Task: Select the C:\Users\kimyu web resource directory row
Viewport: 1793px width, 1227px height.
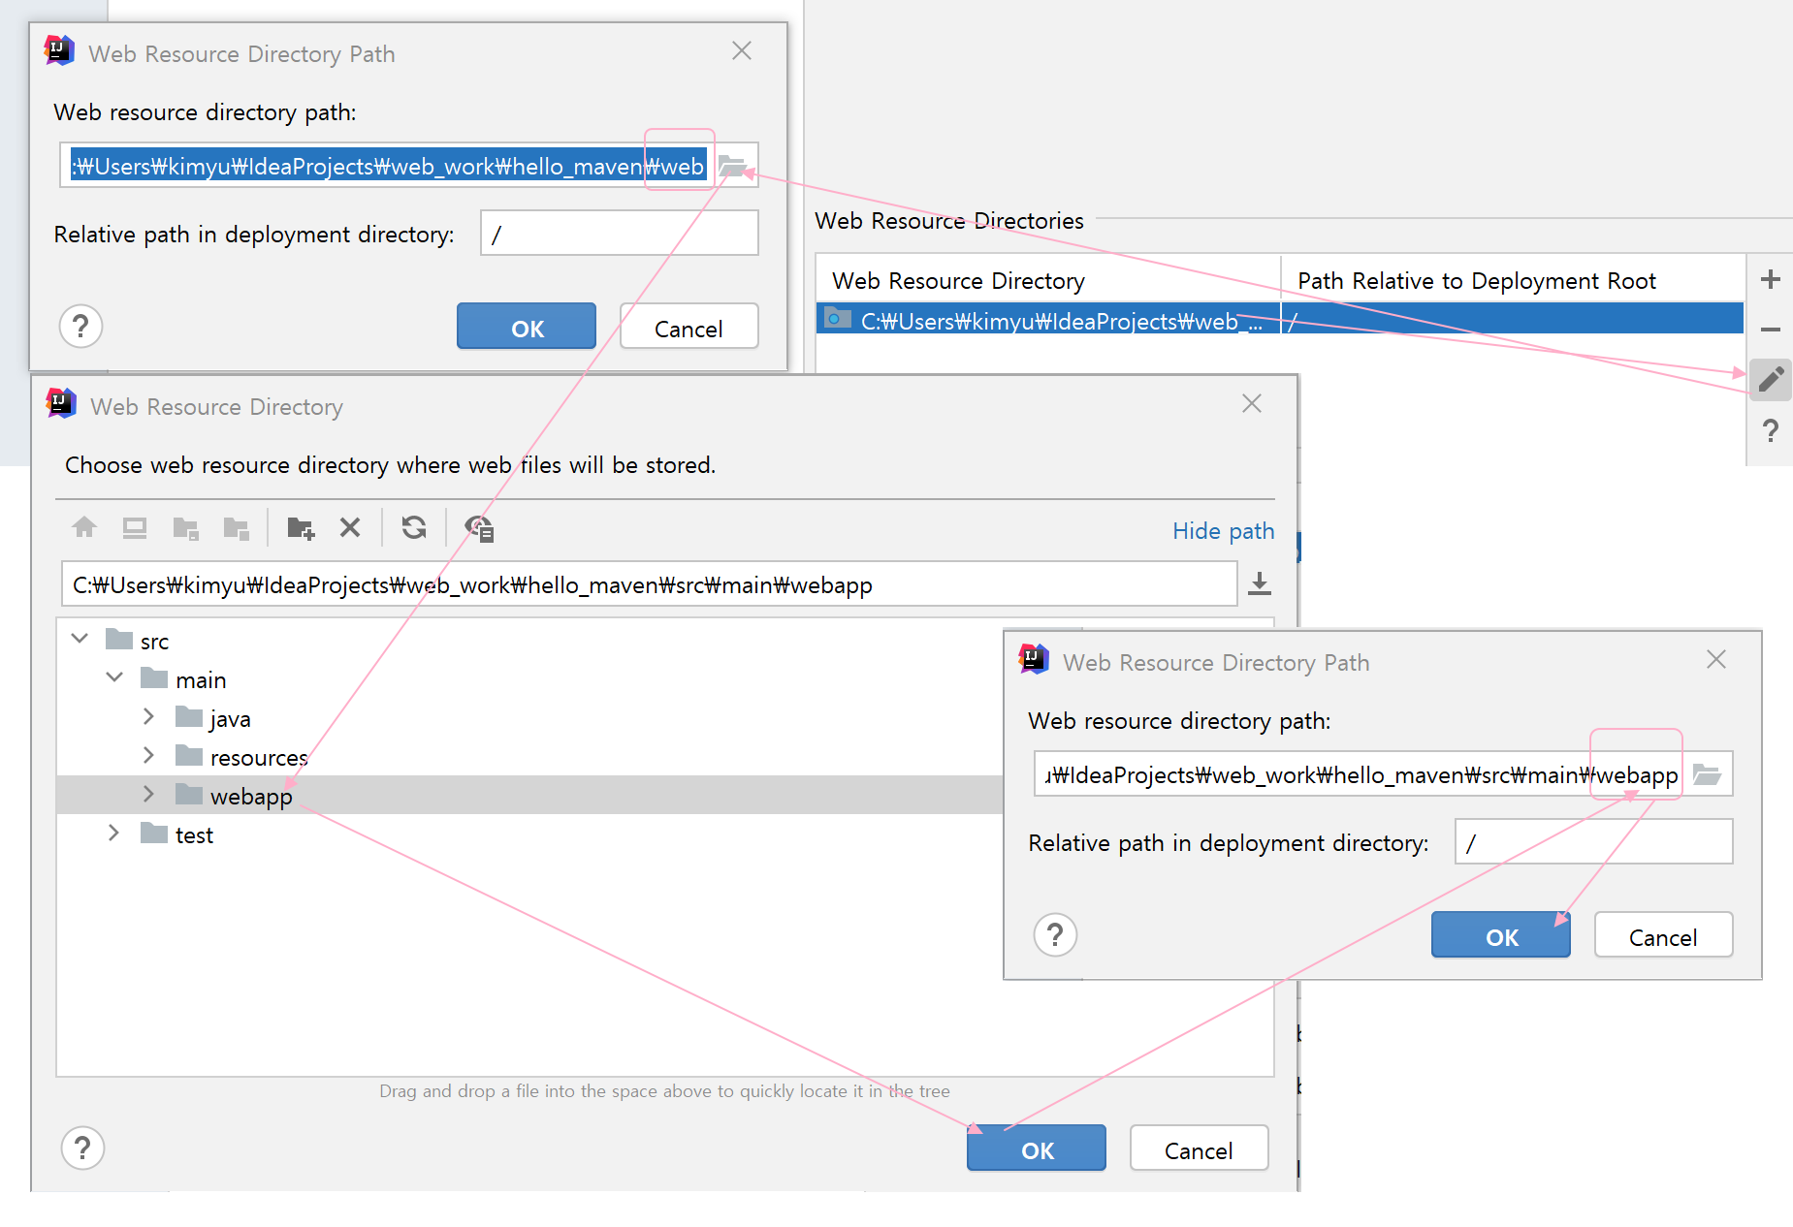Action: pyautogui.click(x=1280, y=319)
